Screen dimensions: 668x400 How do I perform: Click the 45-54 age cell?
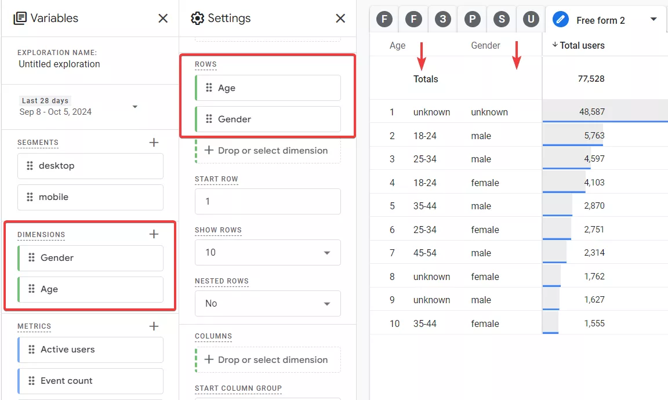pyautogui.click(x=424, y=253)
